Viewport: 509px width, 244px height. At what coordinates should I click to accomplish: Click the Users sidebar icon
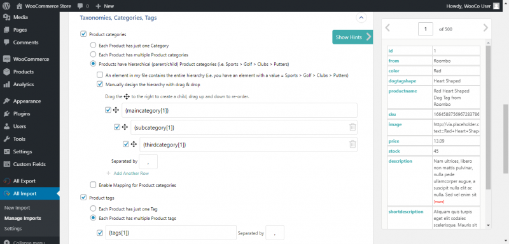[6, 126]
